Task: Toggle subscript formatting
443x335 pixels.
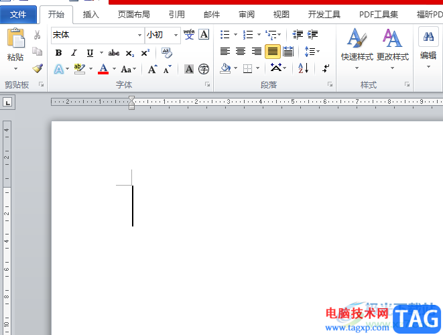Action: 130,53
